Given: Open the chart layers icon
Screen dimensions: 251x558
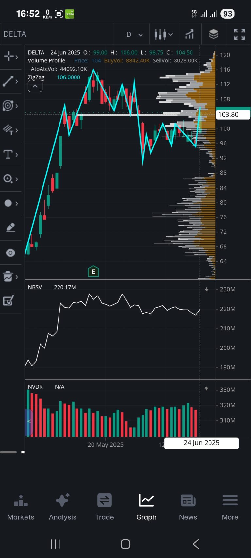Looking at the screenshot, I should [x=213, y=34].
